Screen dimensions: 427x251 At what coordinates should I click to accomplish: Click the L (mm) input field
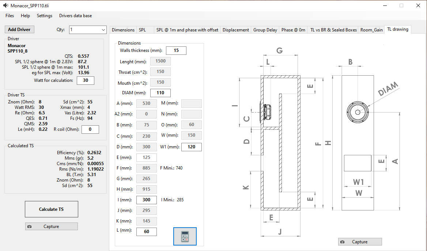click(x=147, y=232)
